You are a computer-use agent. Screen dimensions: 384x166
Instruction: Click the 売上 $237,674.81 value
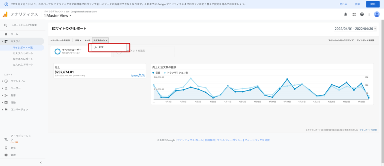click(64, 72)
